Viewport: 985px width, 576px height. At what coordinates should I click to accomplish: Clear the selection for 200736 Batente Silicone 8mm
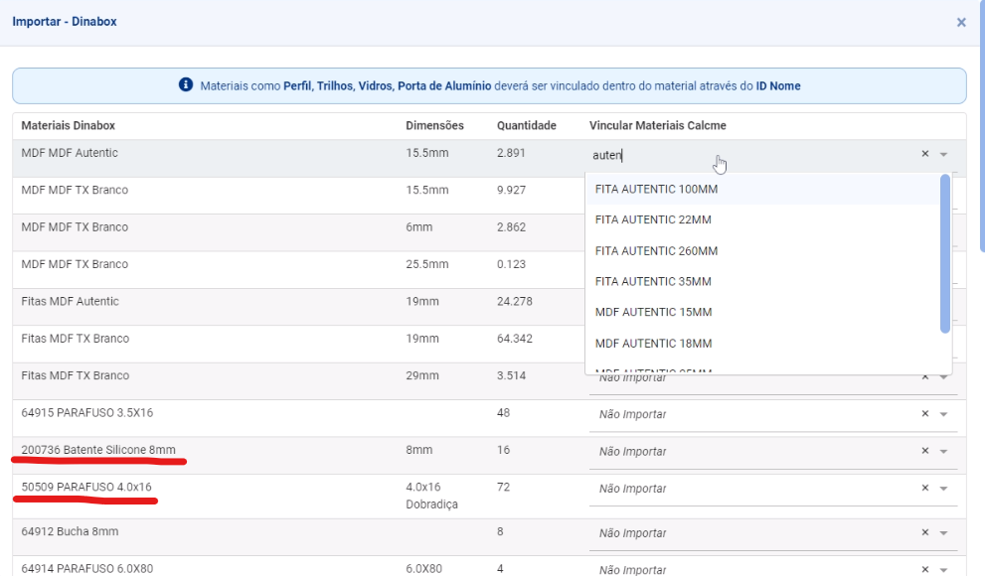(x=924, y=452)
